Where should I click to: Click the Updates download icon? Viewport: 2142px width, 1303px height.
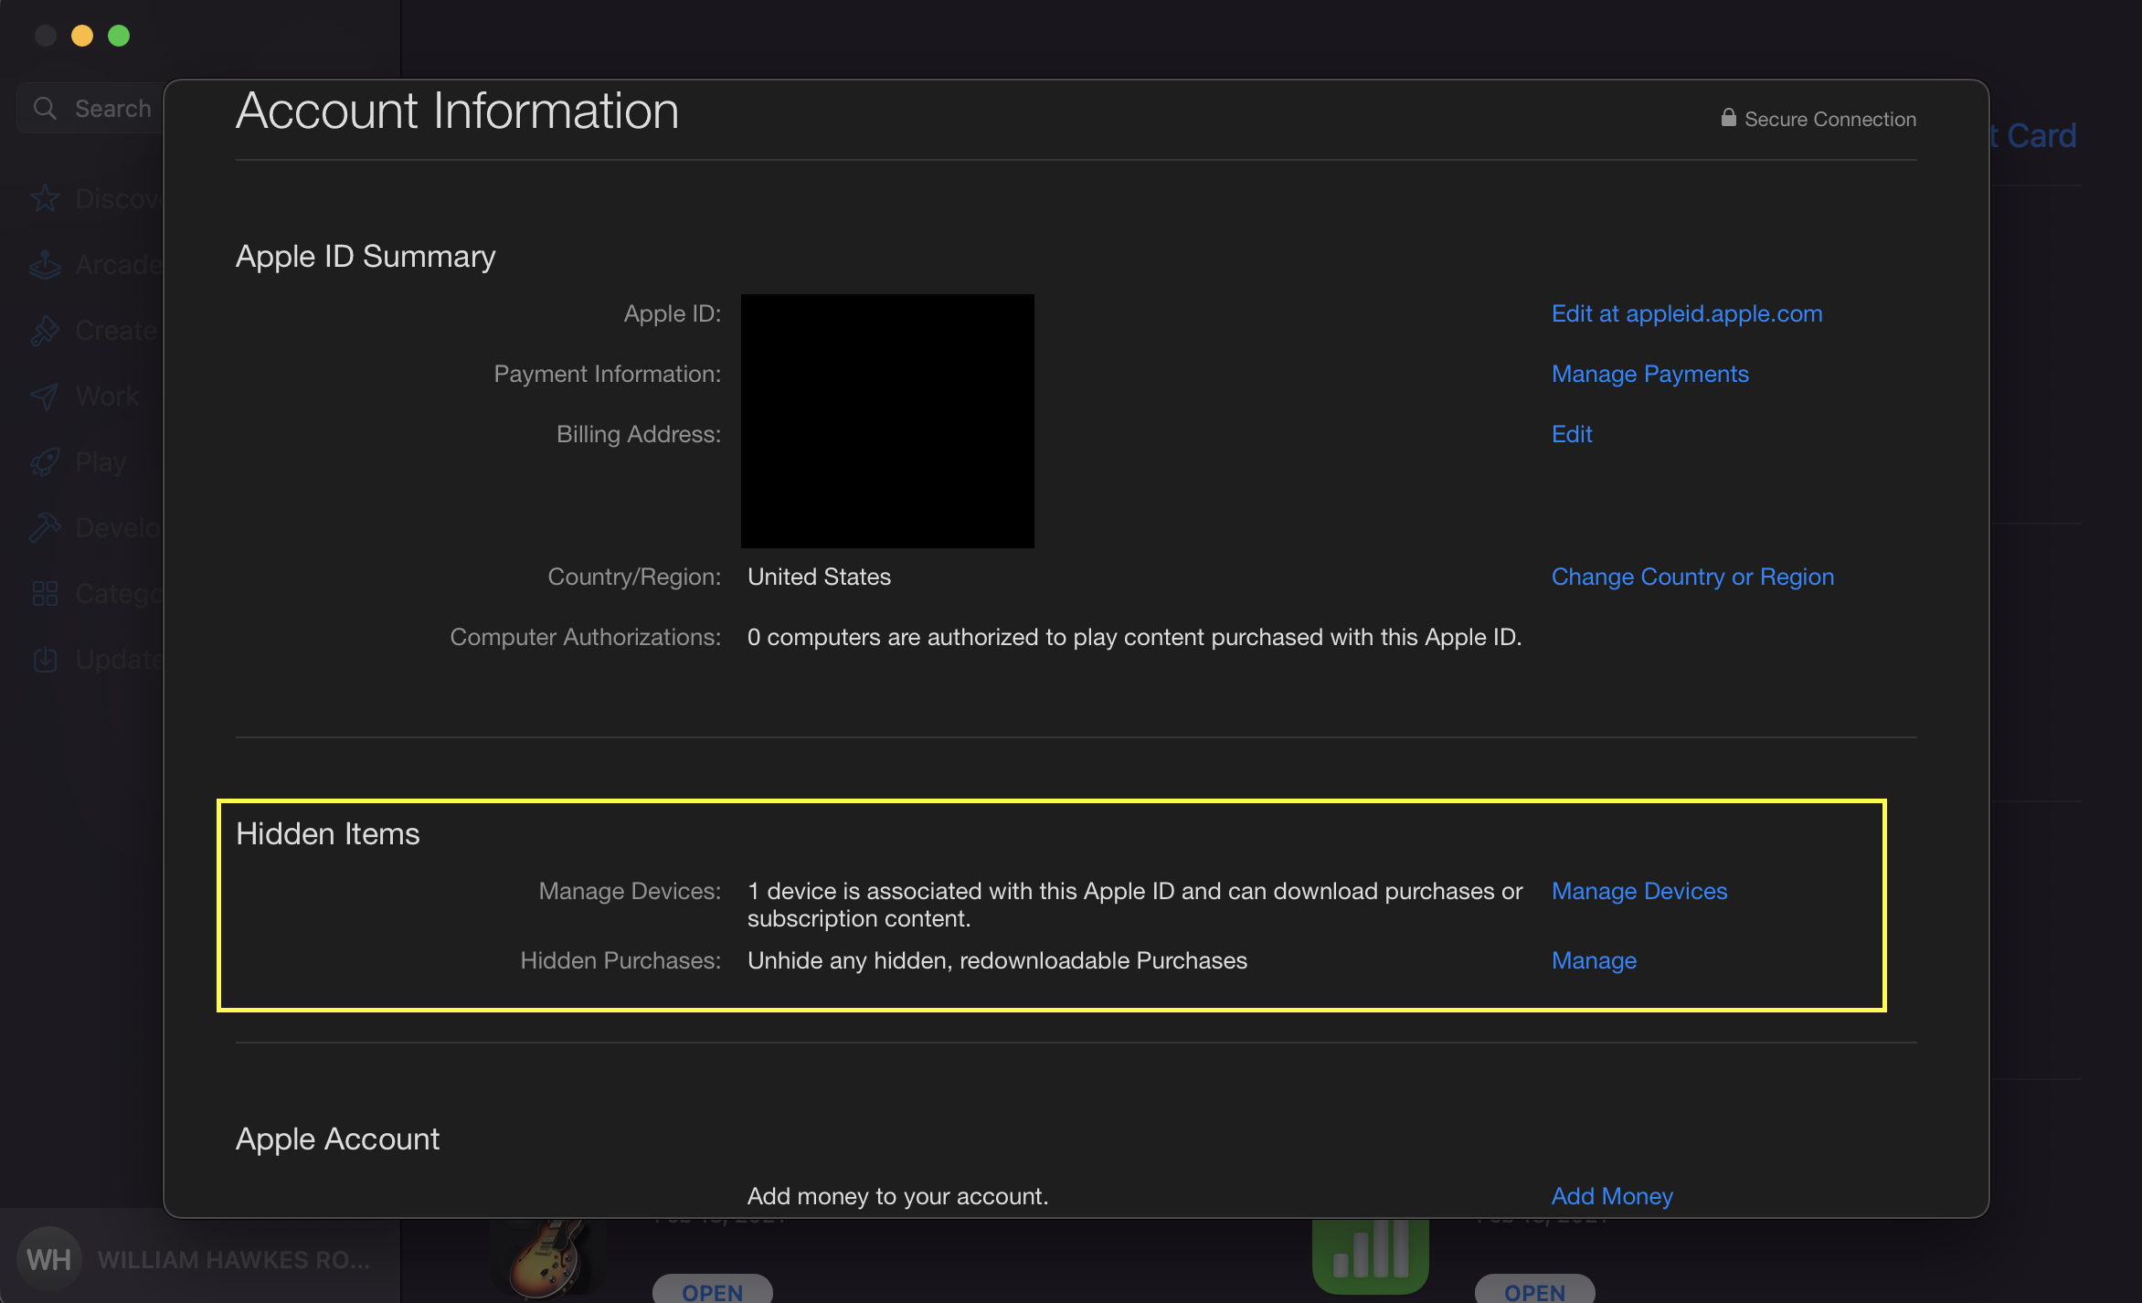coord(45,660)
